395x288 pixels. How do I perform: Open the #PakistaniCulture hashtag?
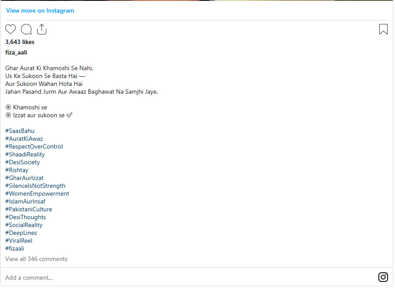[x=28, y=209]
